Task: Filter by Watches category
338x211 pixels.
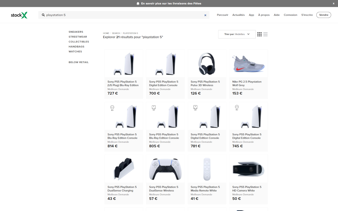Action: tap(75, 52)
